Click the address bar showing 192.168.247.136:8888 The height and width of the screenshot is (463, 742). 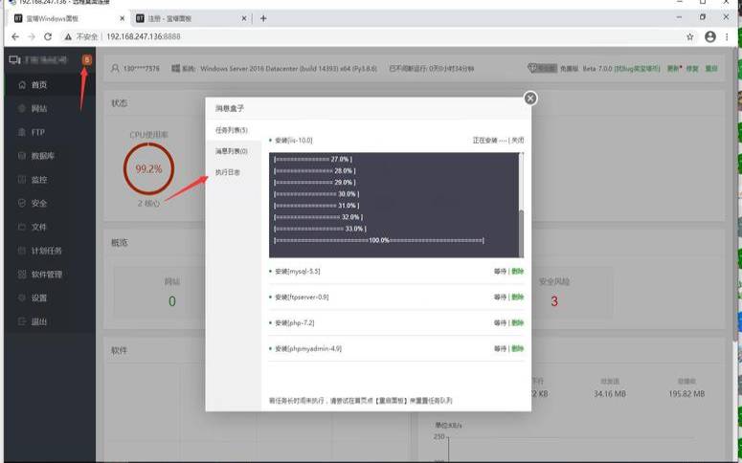144,36
